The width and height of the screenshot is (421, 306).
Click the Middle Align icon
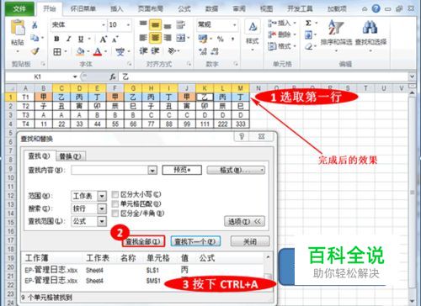155,25
